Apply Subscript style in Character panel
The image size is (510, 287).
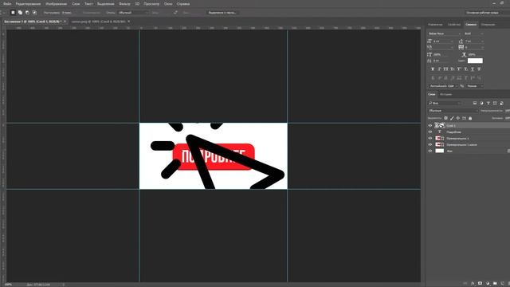point(465,69)
